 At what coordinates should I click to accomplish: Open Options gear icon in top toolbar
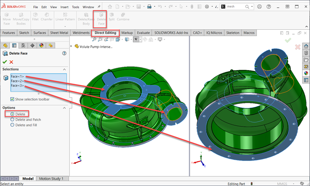tap(207, 7)
